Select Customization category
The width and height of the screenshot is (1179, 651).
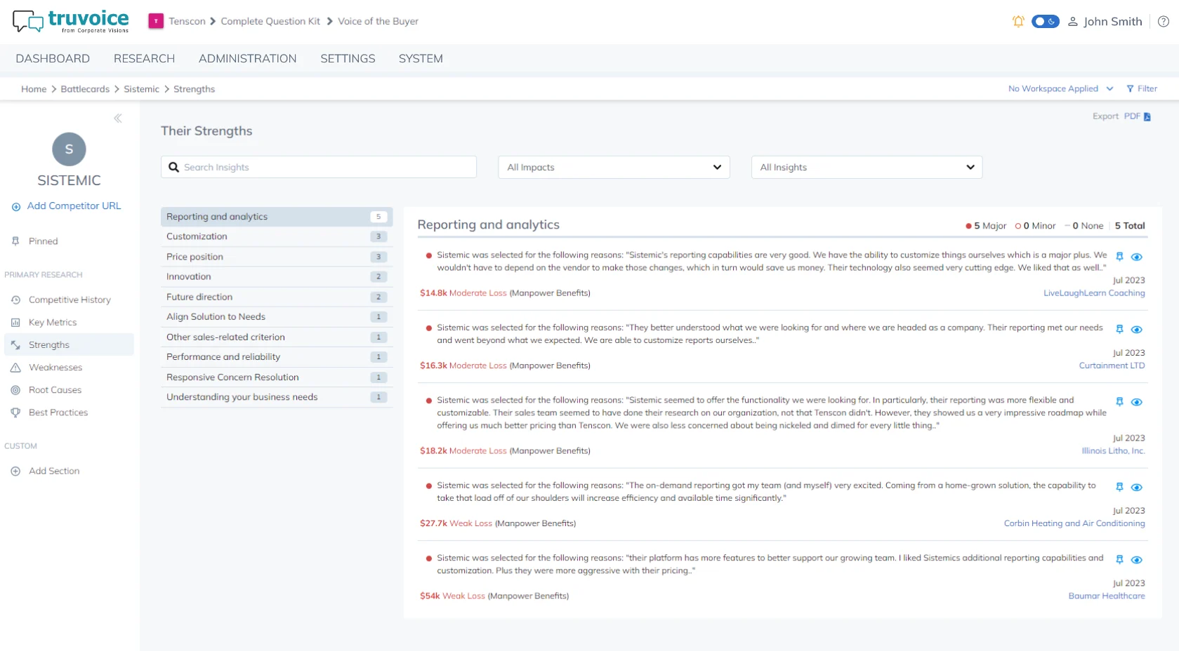pos(277,236)
